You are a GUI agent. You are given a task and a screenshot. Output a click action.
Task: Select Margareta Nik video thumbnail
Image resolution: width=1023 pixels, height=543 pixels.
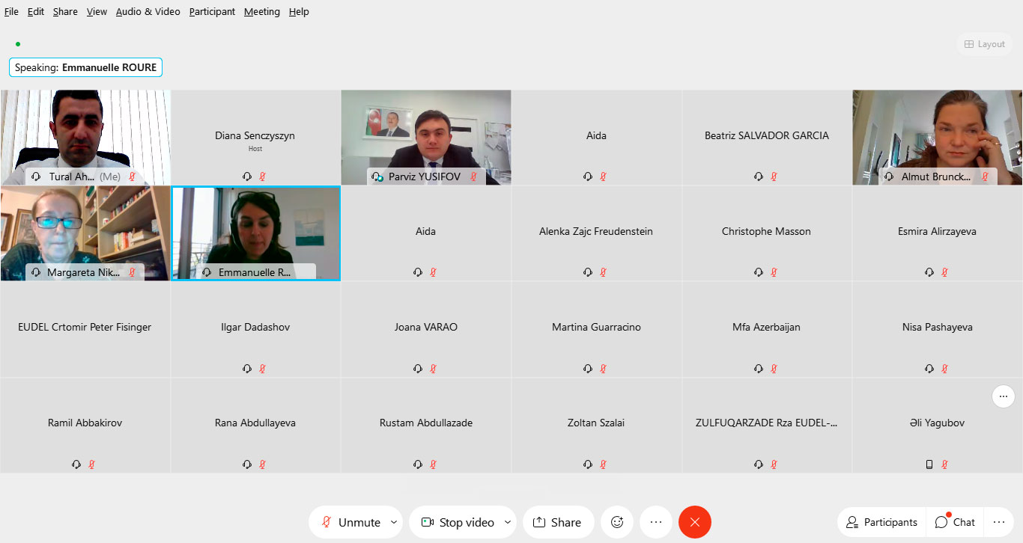[85, 233]
